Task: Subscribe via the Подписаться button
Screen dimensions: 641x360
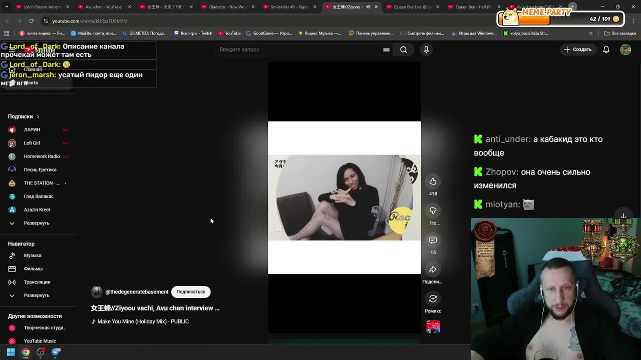Action: [x=191, y=292]
